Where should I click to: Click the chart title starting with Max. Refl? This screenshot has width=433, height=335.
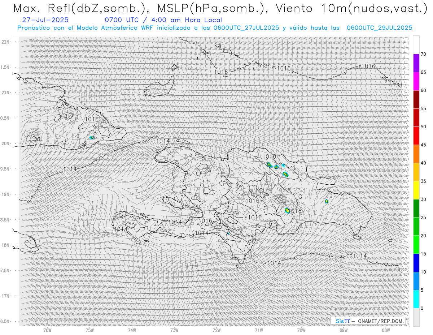click(x=220, y=8)
